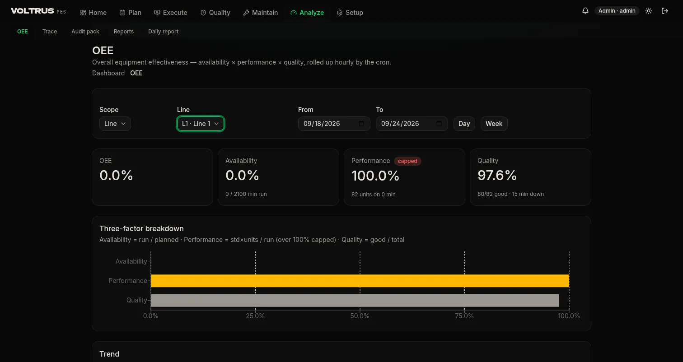Click "82 units on 0 min" text

click(x=374, y=195)
